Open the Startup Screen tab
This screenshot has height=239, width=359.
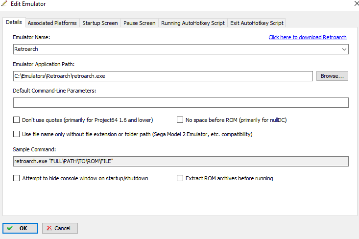(x=100, y=23)
